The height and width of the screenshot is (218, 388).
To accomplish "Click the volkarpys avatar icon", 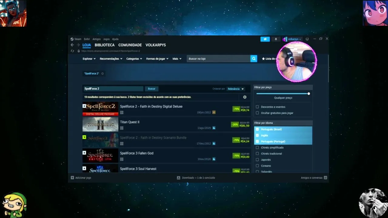I will [x=285, y=39].
